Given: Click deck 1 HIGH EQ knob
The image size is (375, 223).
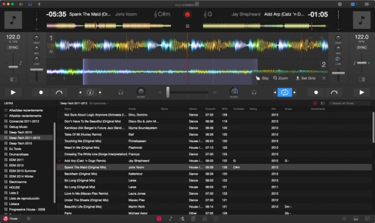Looking at the screenshot, I should [x=37, y=38].
